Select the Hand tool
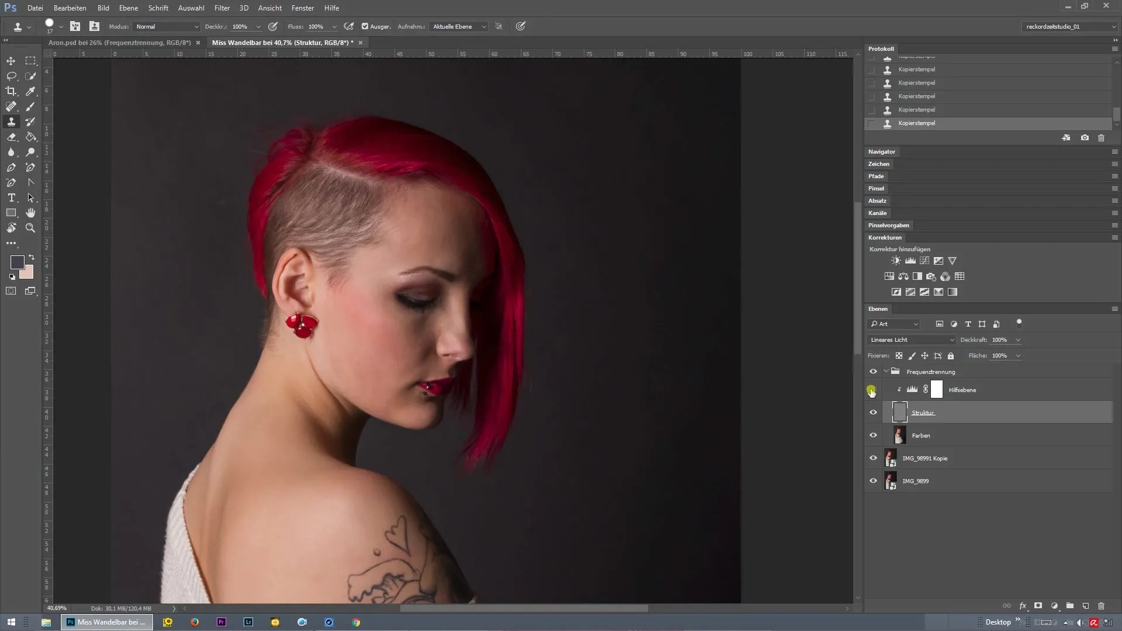Screen dimensions: 1122x631 tap(30, 213)
